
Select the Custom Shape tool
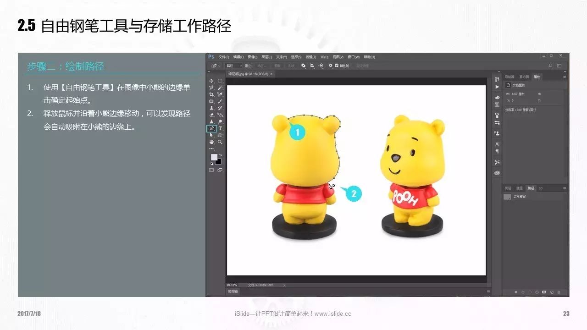[220, 135]
